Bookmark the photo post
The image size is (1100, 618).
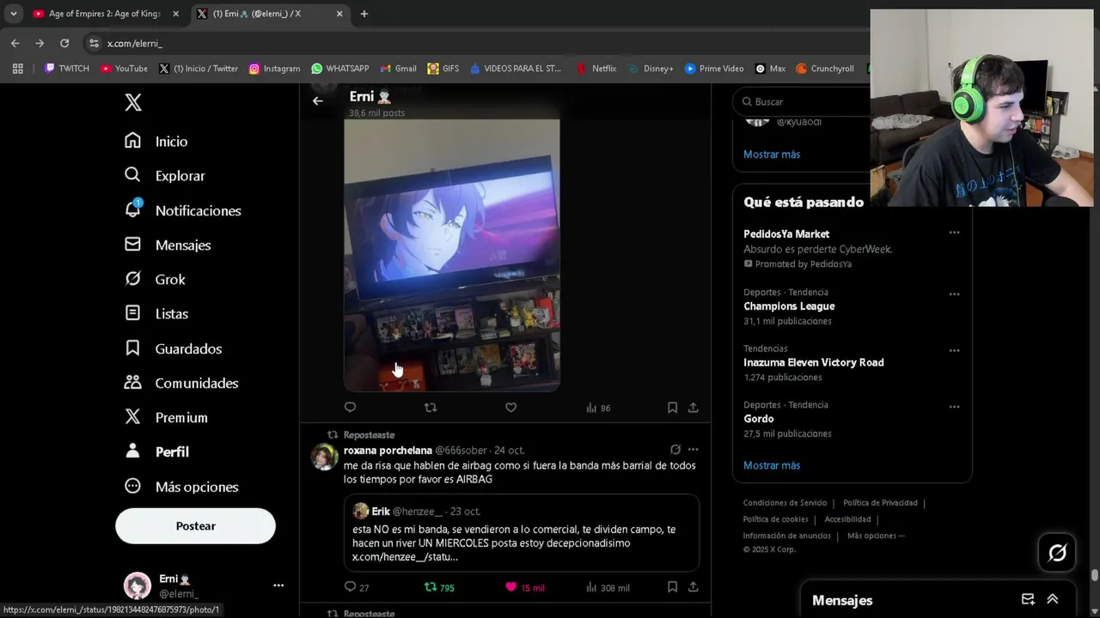[672, 408]
